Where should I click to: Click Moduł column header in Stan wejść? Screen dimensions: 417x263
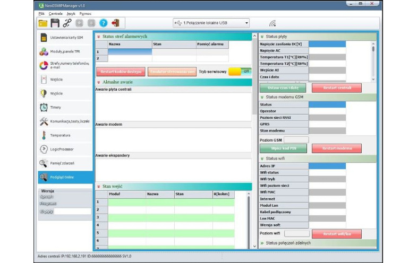point(127,194)
